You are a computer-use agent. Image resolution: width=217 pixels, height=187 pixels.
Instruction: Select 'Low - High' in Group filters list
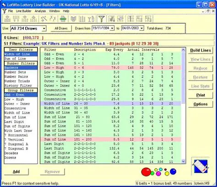[x=21, y=99]
